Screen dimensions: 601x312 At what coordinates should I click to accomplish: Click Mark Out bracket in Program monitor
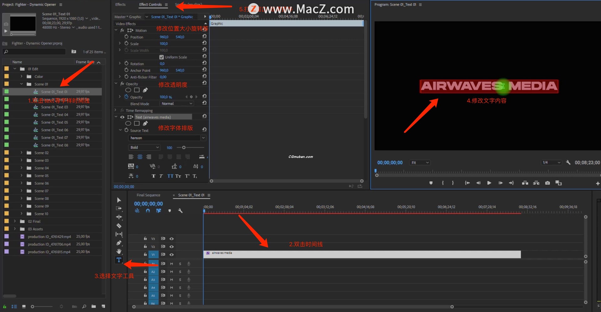point(453,183)
